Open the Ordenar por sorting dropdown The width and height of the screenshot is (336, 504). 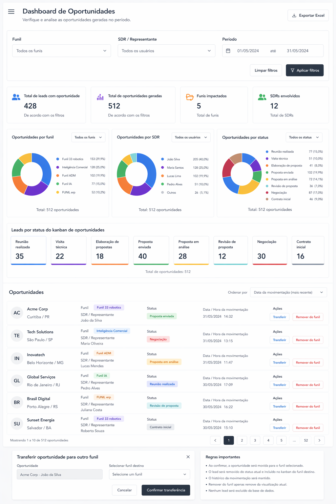click(x=288, y=292)
